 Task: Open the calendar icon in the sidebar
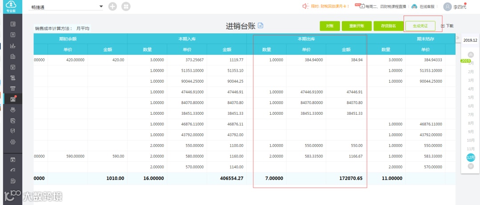(13, 67)
